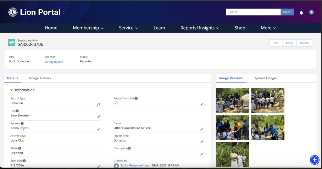Show Title info tooltip icon

click(x=17, y=111)
